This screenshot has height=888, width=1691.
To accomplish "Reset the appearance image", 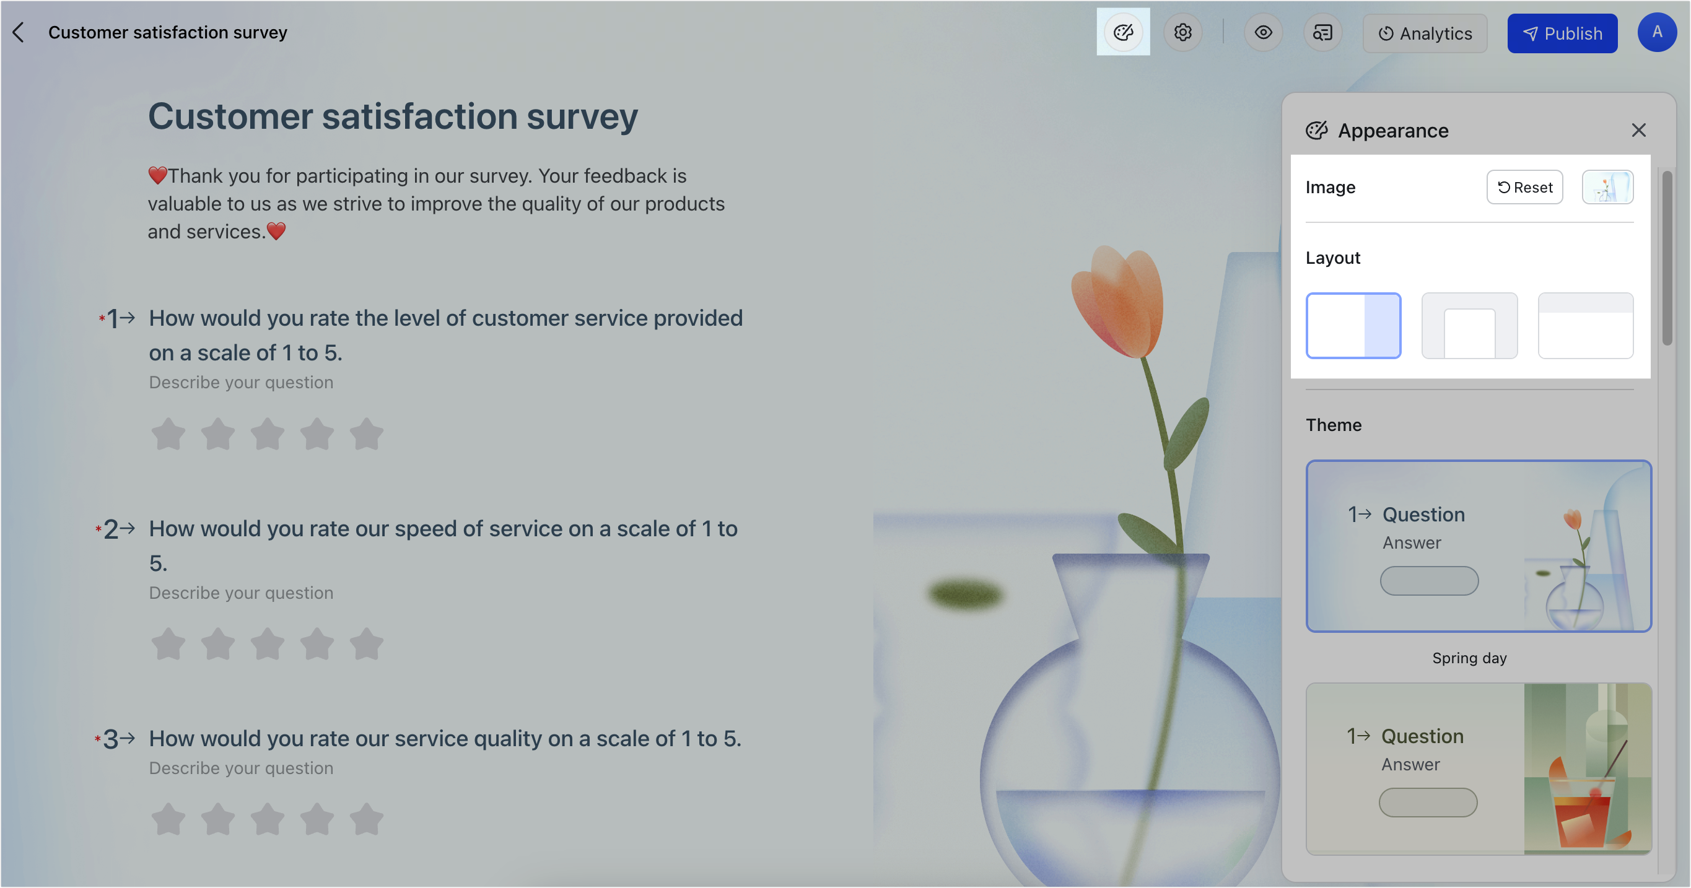I will [x=1524, y=187].
